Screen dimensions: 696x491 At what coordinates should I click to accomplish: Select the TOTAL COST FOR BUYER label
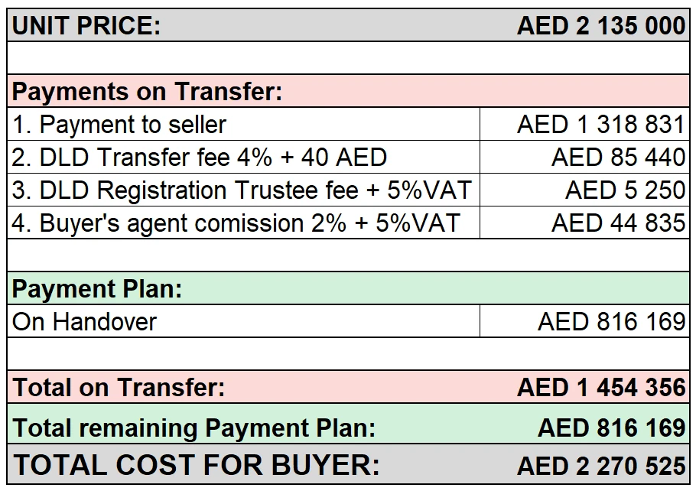click(197, 465)
